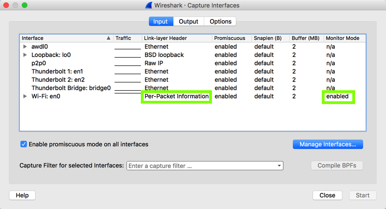Click the Wi-Fi Monitor Mode enabled cell
This screenshot has height=209, width=386.
coord(338,96)
